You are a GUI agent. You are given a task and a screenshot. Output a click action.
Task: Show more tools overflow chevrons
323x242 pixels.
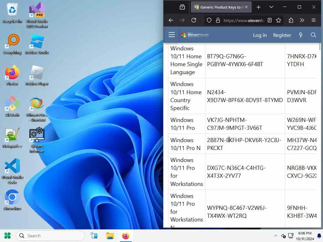(302, 20)
